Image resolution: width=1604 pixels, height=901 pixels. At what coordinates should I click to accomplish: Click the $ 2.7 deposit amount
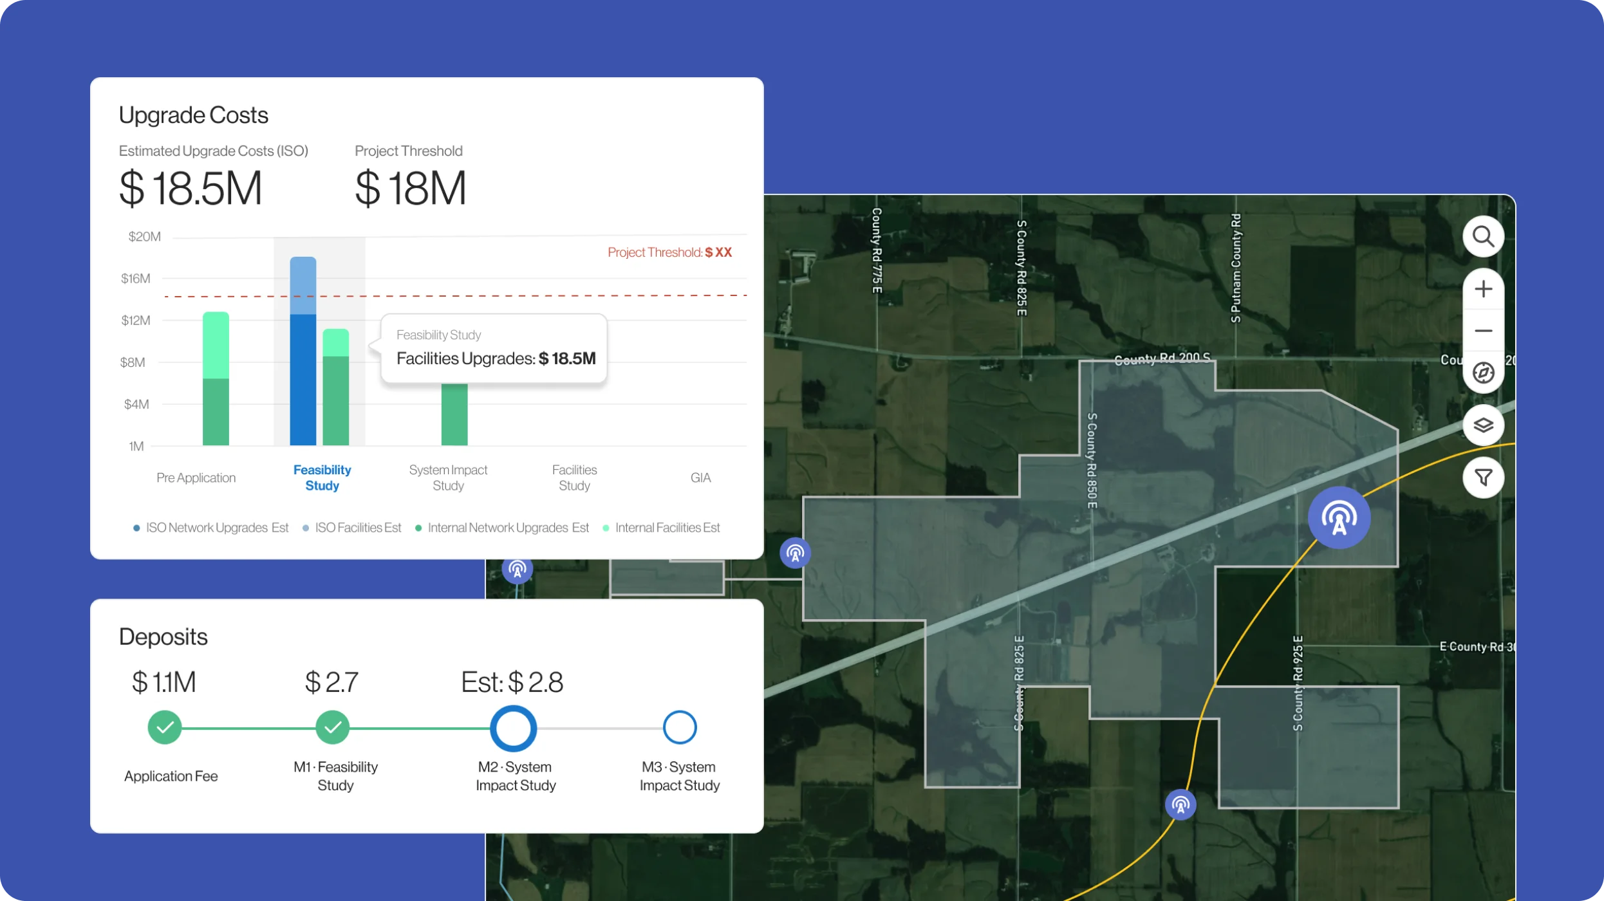pyautogui.click(x=331, y=682)
